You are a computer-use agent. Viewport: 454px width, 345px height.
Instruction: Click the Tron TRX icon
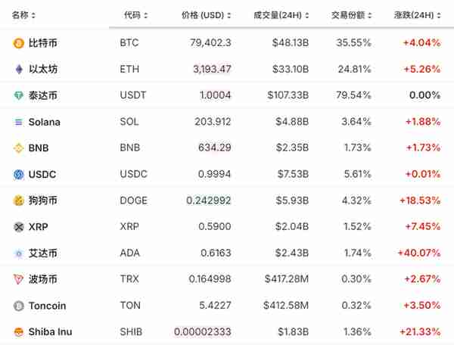coord(18,279)
